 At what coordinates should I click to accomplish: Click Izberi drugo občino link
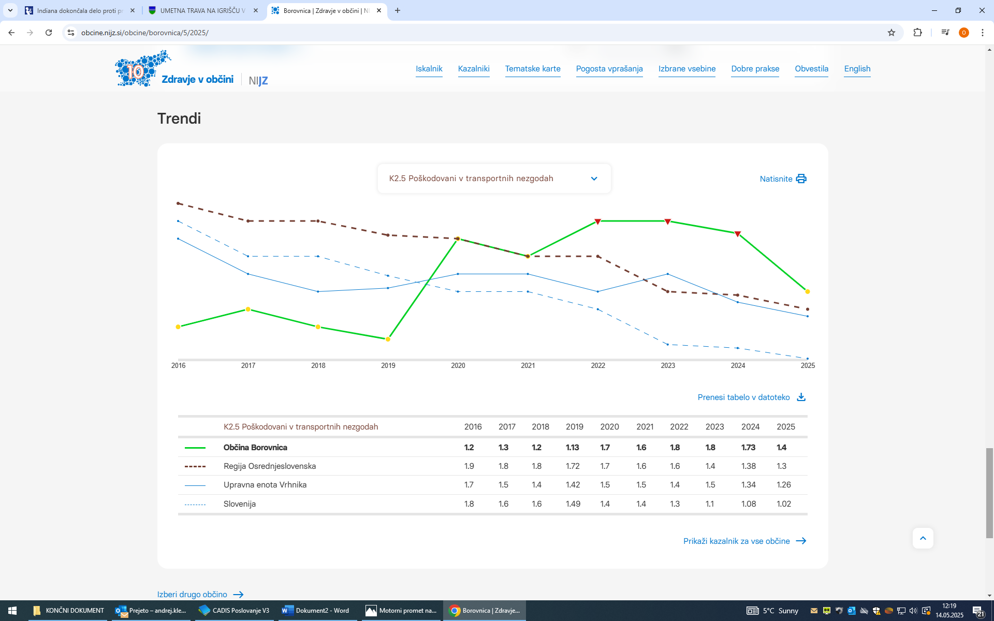pyautogui.click(x=200, y=594)
